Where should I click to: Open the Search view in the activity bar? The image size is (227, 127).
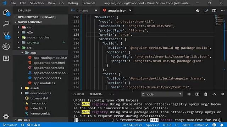6,24
